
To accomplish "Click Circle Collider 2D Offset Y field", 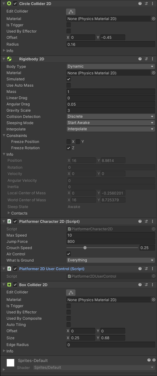I will coord(113,38).
